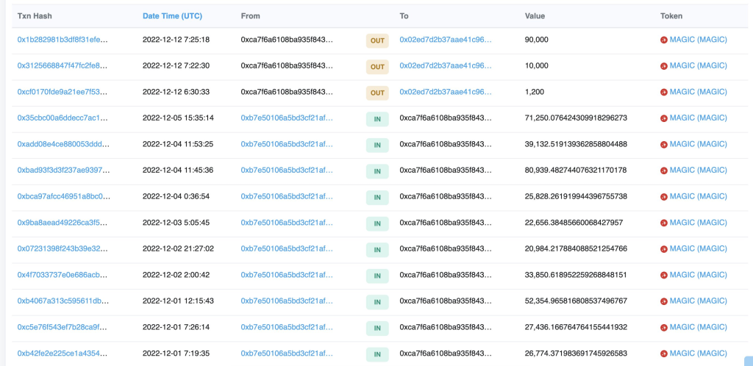Viewport: 753px width, 366px height.
Task: Open transaction hash 0xb42fe2e225ce1a4354
Action: [63, 353]
